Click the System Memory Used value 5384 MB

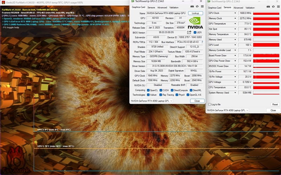point(246,93)
